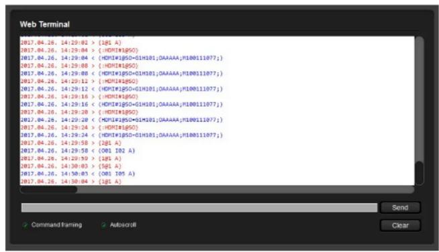Select log line 14:29:02 > {1@1 A}
439x252 pixels.
(x=71, y=43)
